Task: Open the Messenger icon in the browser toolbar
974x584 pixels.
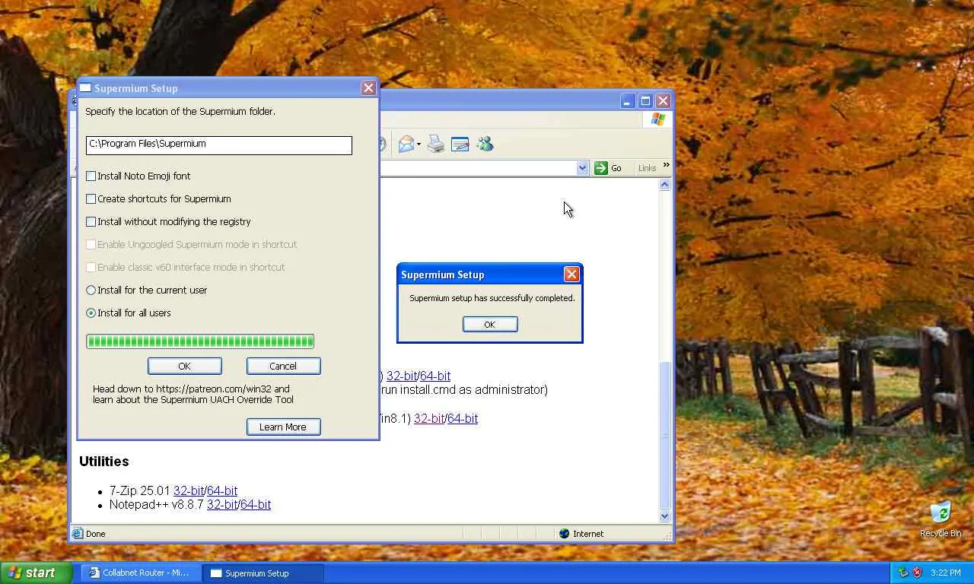Action: click(x=485, y=144)
